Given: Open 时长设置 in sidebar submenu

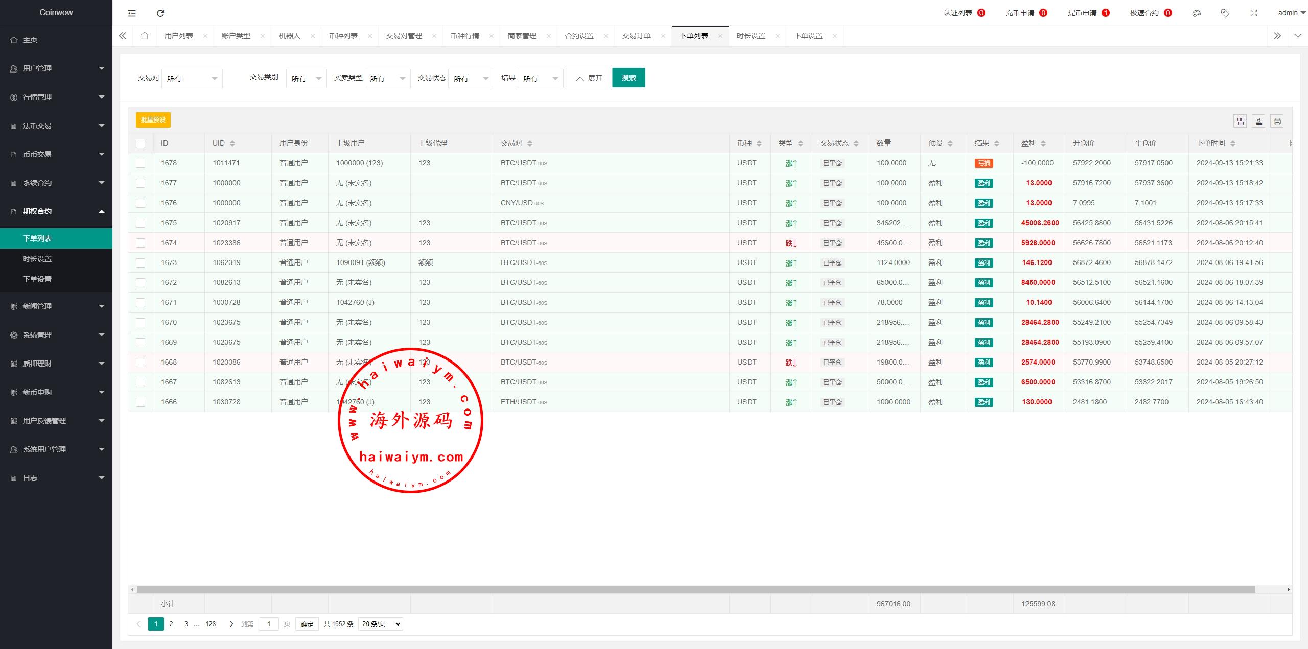Looking at the screenshot, I should coord(37,259).
